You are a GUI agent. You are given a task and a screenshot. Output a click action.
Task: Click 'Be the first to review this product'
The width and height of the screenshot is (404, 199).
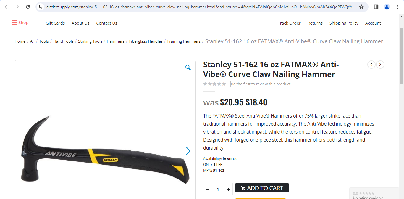261,84
